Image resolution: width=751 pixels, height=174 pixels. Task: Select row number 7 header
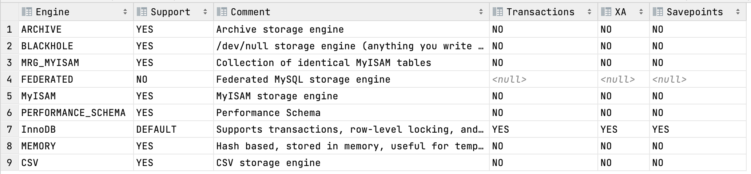click(9, 129)
